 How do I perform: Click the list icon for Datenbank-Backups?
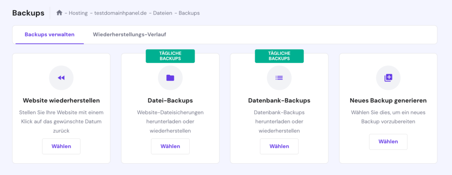pos(279,77)
